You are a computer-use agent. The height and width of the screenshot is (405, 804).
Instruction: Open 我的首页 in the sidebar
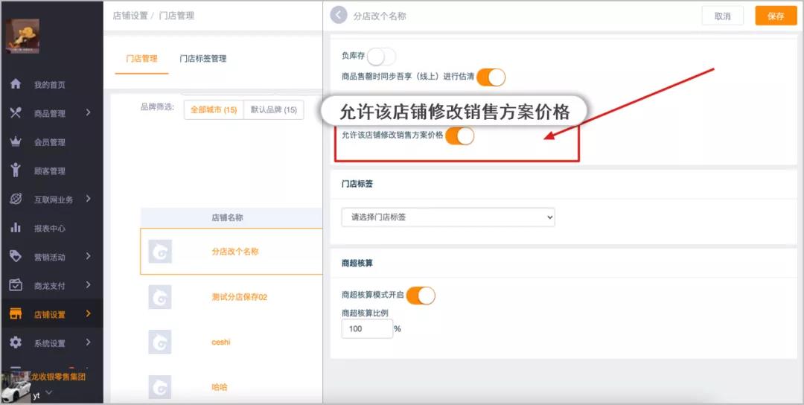coord(50,85)
